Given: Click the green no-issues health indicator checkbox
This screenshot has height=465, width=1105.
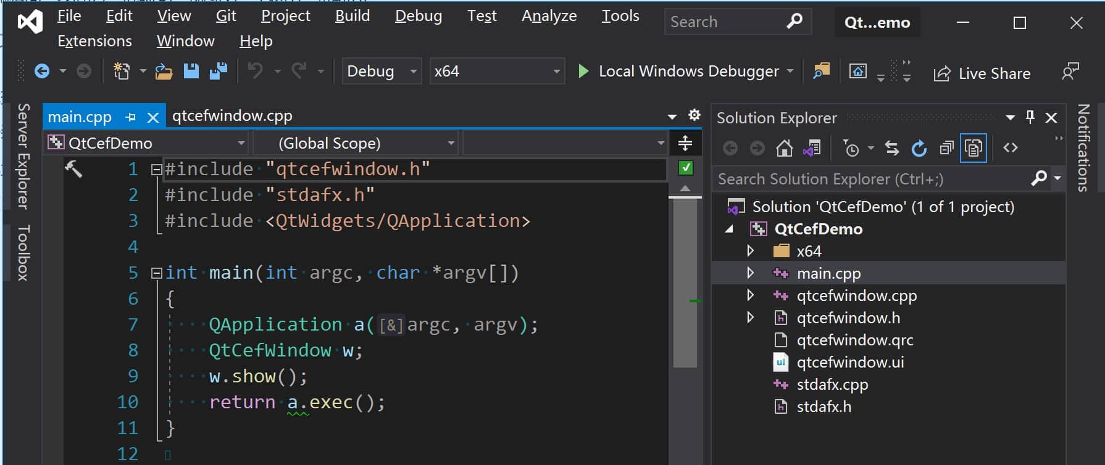Looking at the screenshot, I should 685,168.
